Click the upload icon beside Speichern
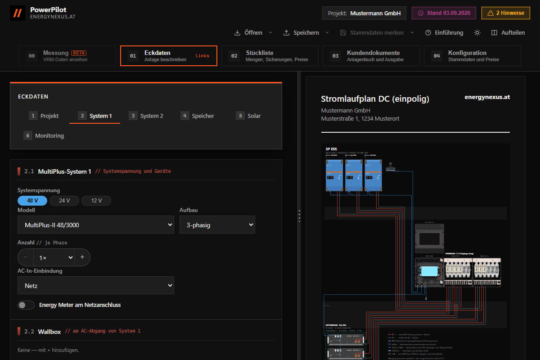The width and height of the screenshot is (540, 360). pyautogui.click(x=286, y=33)
